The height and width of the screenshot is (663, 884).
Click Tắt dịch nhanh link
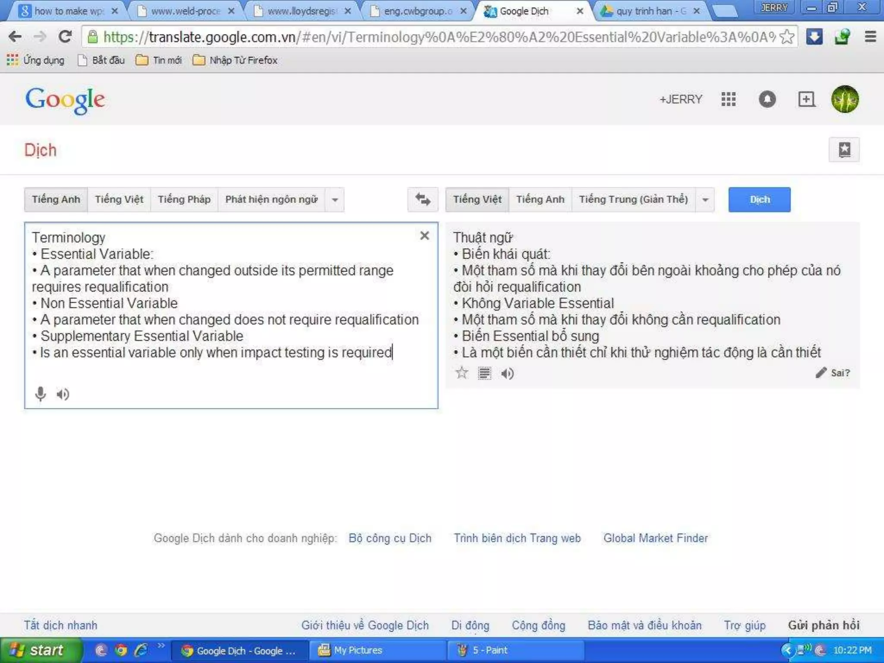[60, 625]
